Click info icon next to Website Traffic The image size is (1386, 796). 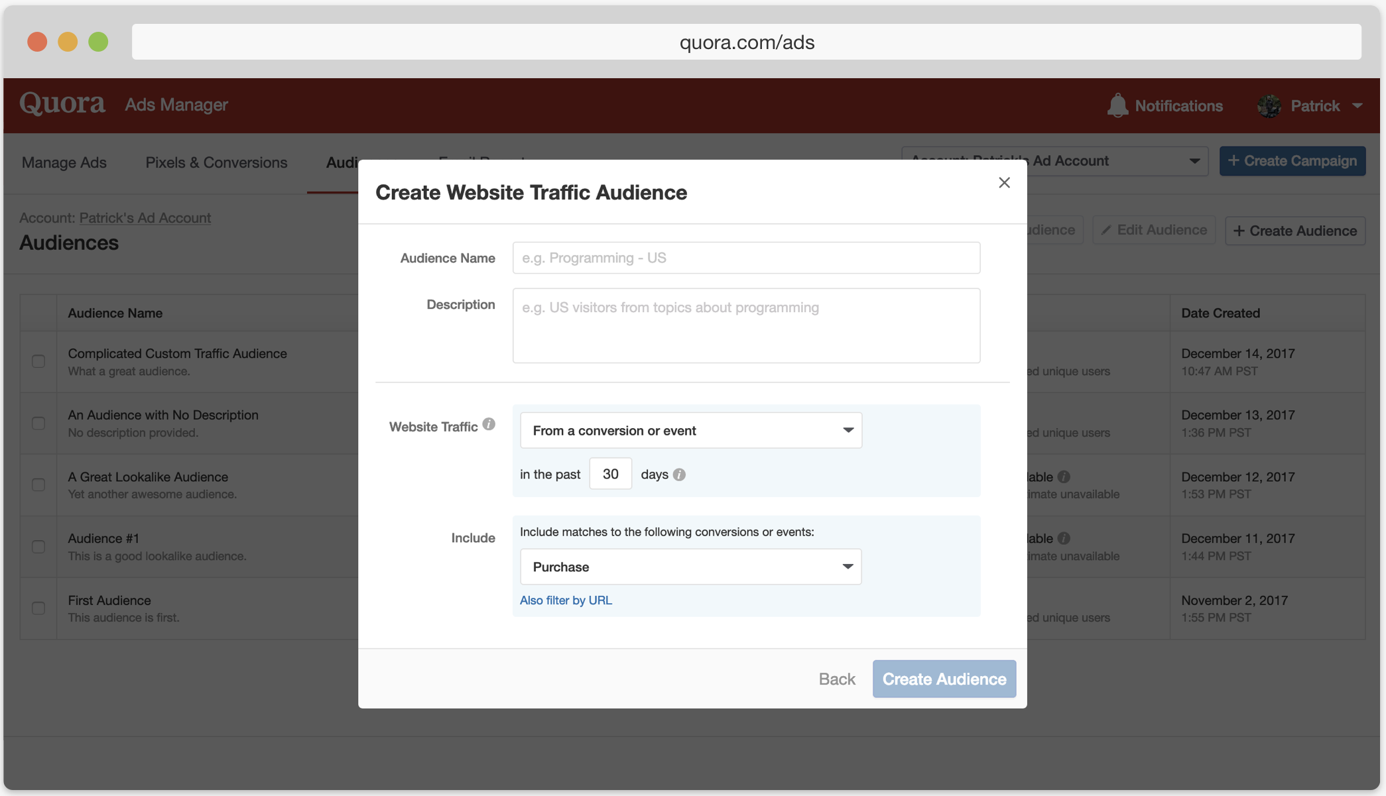pyautogui.click(x=489, y=424)
